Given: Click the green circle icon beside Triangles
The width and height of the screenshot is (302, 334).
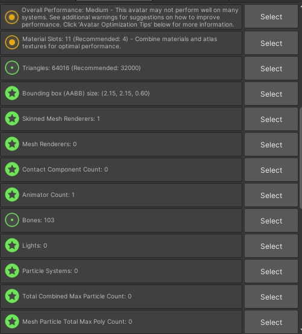Looking at the screenshot, I should pyautogui.click(x=12, y=68).
